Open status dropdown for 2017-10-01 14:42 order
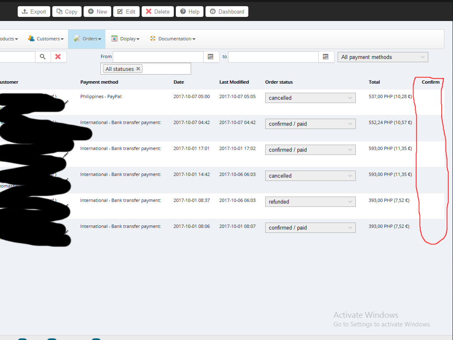Viewport: 453px width, 340px height. (x=310, y=176)
